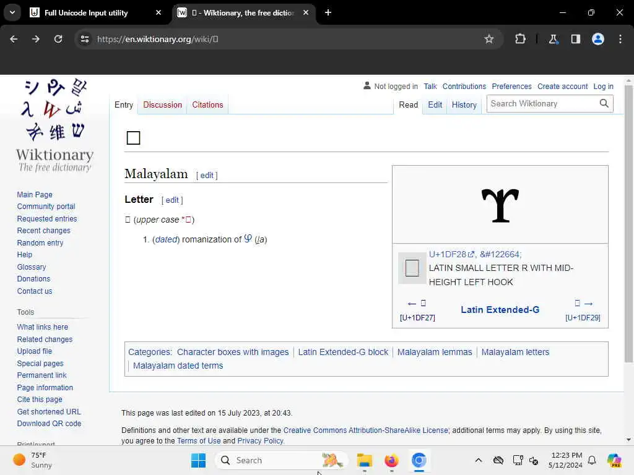634x475 pixels.
Task: Open Malayalam lemmas category
Action: 435,352
